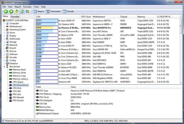Viewport: 184px width, 124px height.
Task: Click the Up level arrow toolbar icon
Action: [x=17, y=11]
